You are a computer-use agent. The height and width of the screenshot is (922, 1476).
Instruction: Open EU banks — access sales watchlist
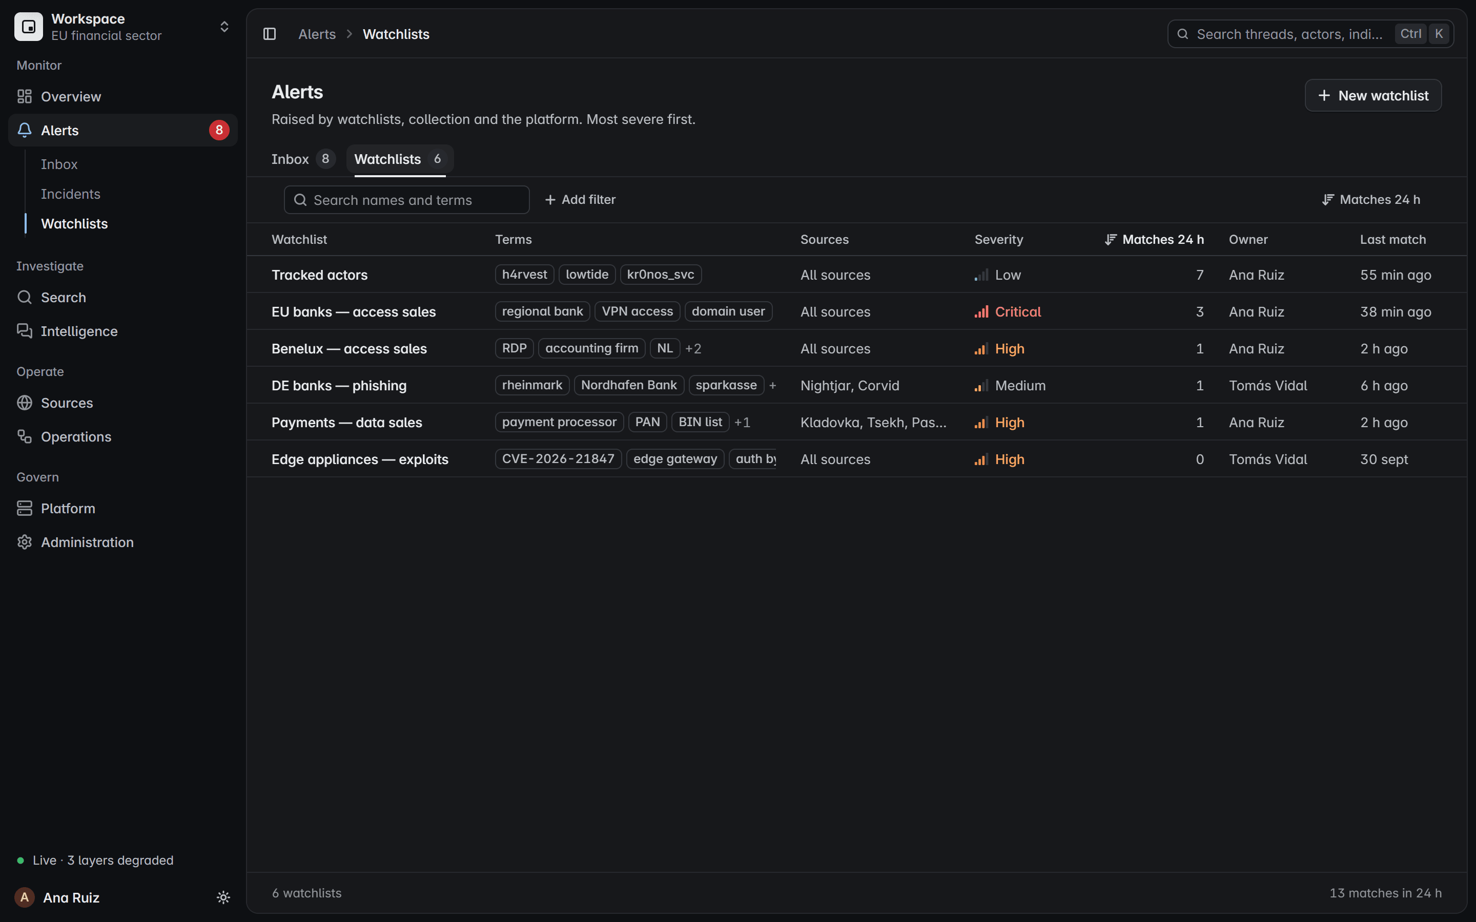(x=354, y=312)
